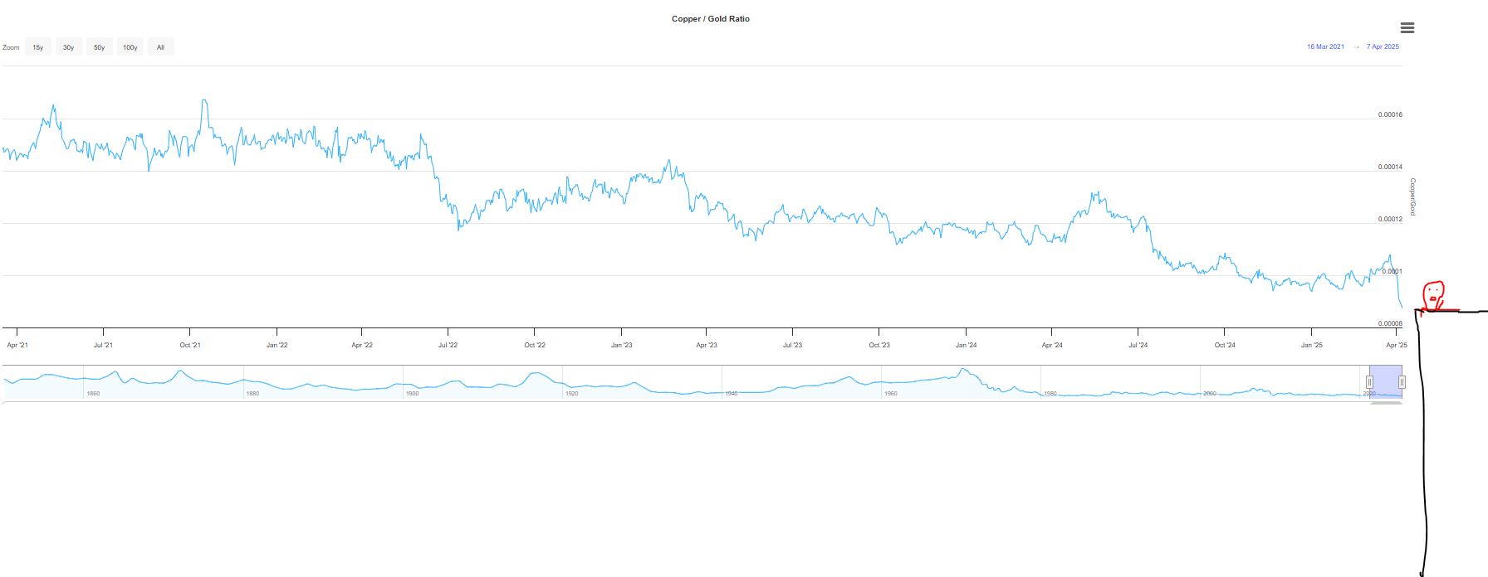
Task: Show All data with the All zoom button
Action: coord(160,47)
